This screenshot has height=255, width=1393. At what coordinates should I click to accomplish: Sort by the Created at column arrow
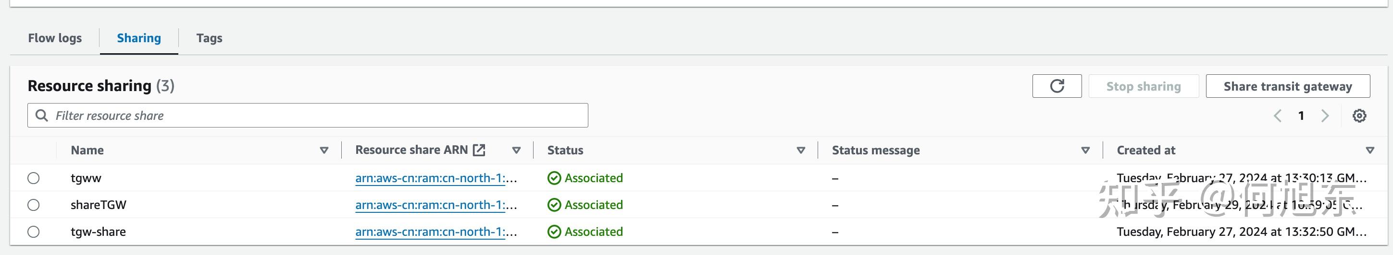click(1370, 151)
